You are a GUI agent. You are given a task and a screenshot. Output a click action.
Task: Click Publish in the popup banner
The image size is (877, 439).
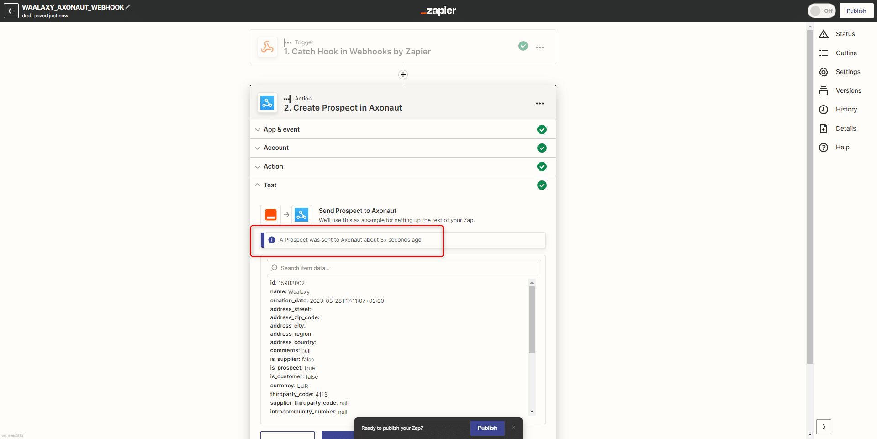tap(487, 428)
